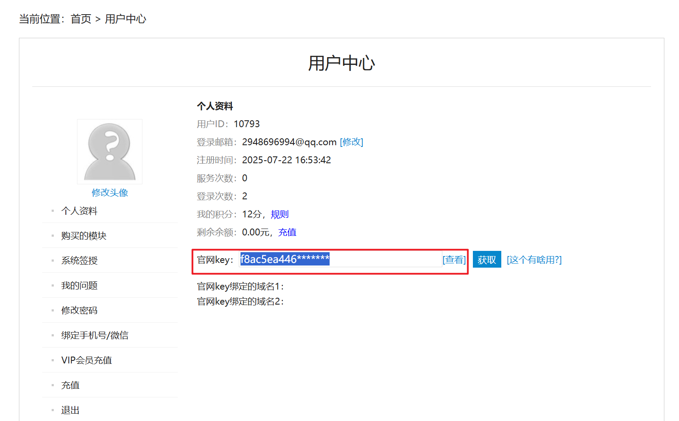679x421 pixels.
Task: Open the 规则 link for points
Action: 279,214
